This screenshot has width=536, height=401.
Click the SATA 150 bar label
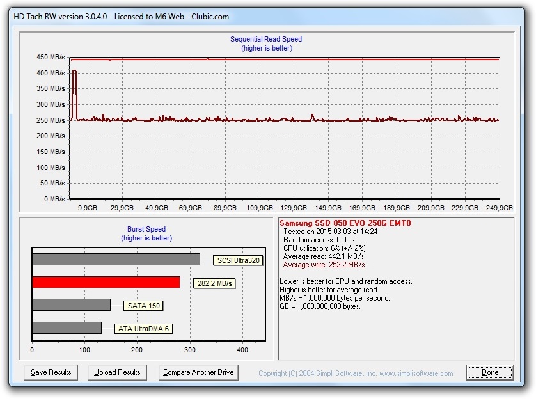(143, 306)
